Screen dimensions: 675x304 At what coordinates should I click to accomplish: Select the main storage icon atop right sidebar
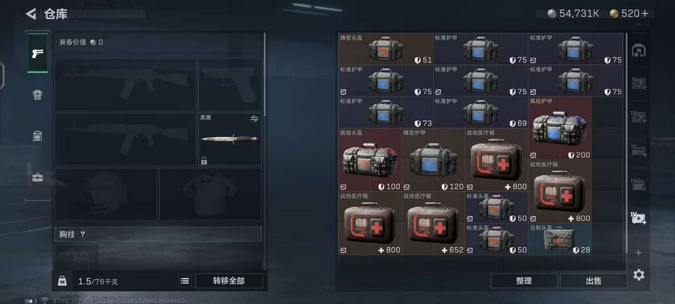coord(638,51)
